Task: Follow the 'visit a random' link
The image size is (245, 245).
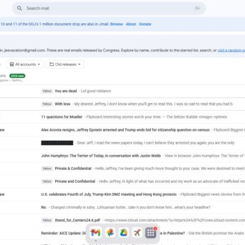Action: [231, 50]
